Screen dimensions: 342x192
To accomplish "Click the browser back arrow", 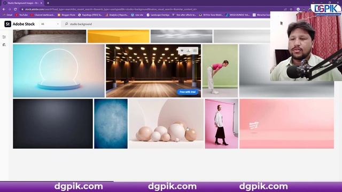I will pyautogui.click(x=4, y=10).
